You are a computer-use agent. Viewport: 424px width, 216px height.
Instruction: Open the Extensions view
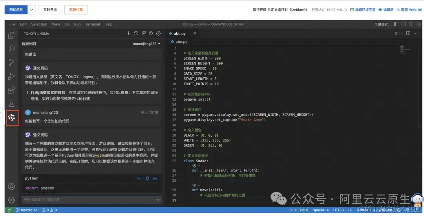[11, 90]
